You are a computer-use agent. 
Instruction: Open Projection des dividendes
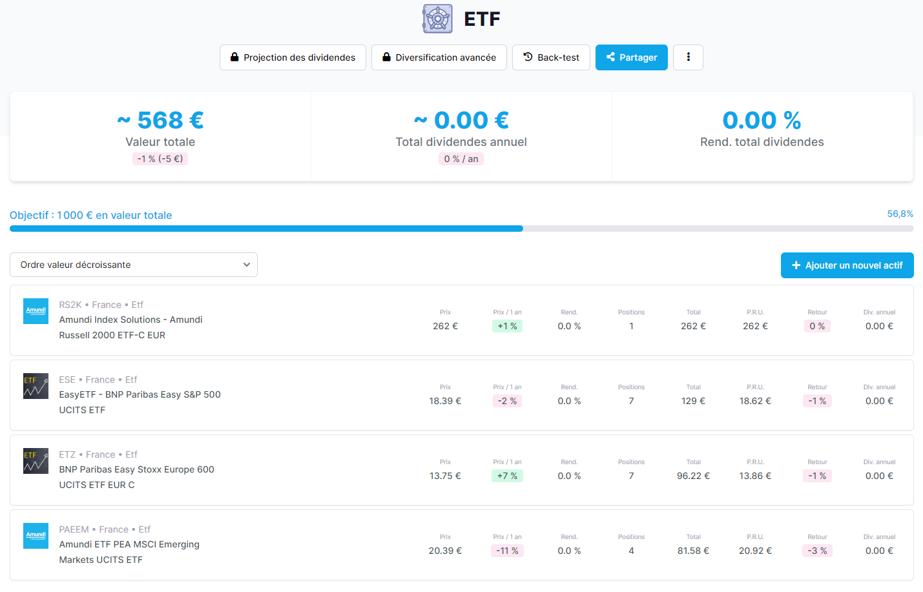click(293, 57)
